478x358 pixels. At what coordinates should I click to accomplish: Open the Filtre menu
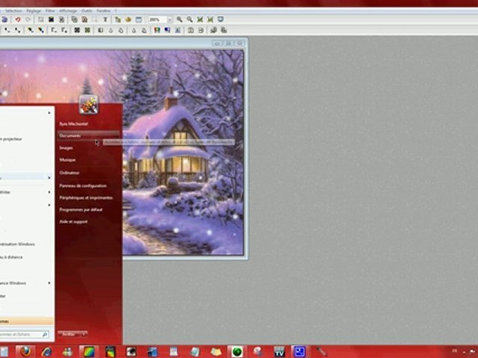point(50,10)
